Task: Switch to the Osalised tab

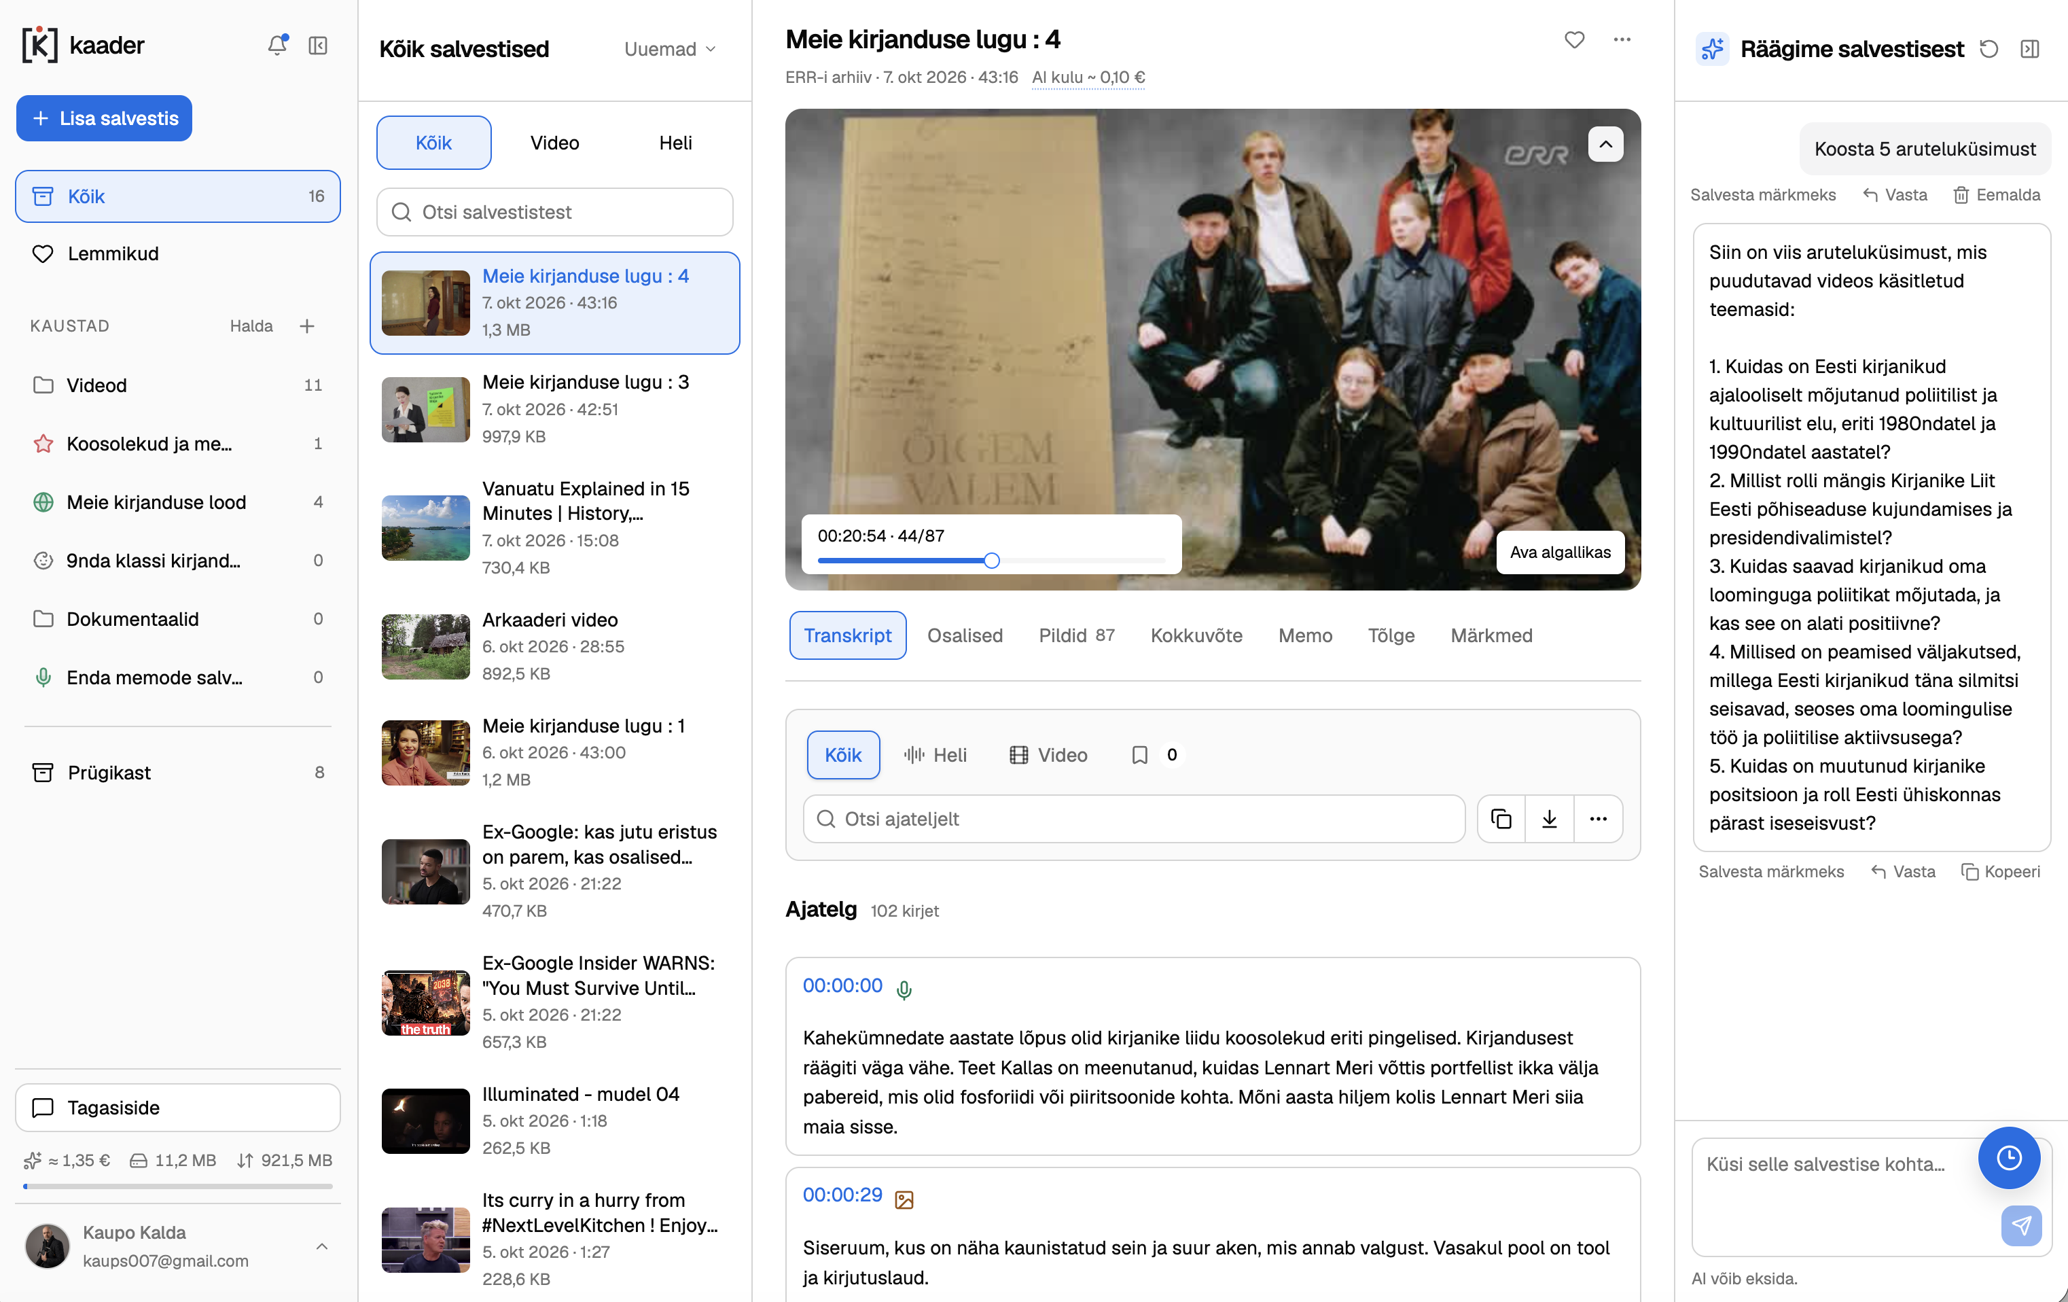Action: coord(965,635)
